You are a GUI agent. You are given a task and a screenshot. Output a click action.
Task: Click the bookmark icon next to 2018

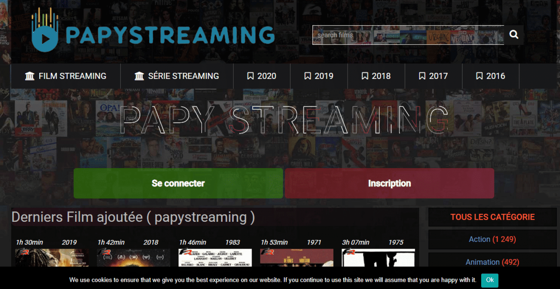point(365,76)
